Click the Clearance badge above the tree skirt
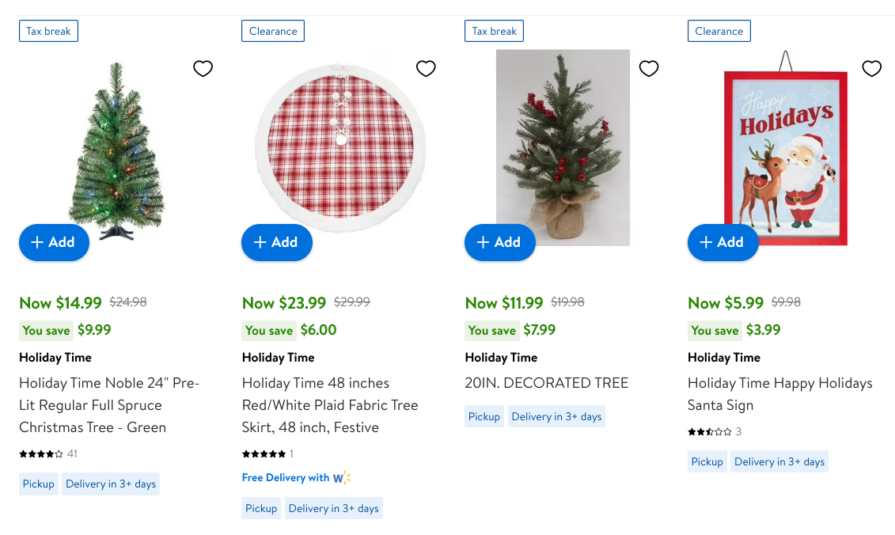 [x=273, y=32]
